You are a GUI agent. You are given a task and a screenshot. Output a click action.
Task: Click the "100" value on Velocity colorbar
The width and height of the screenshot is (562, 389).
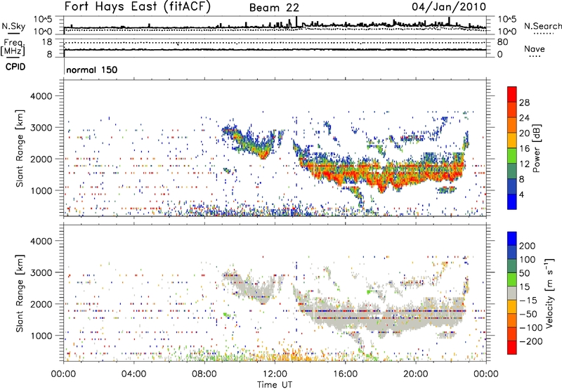[528, 260]
